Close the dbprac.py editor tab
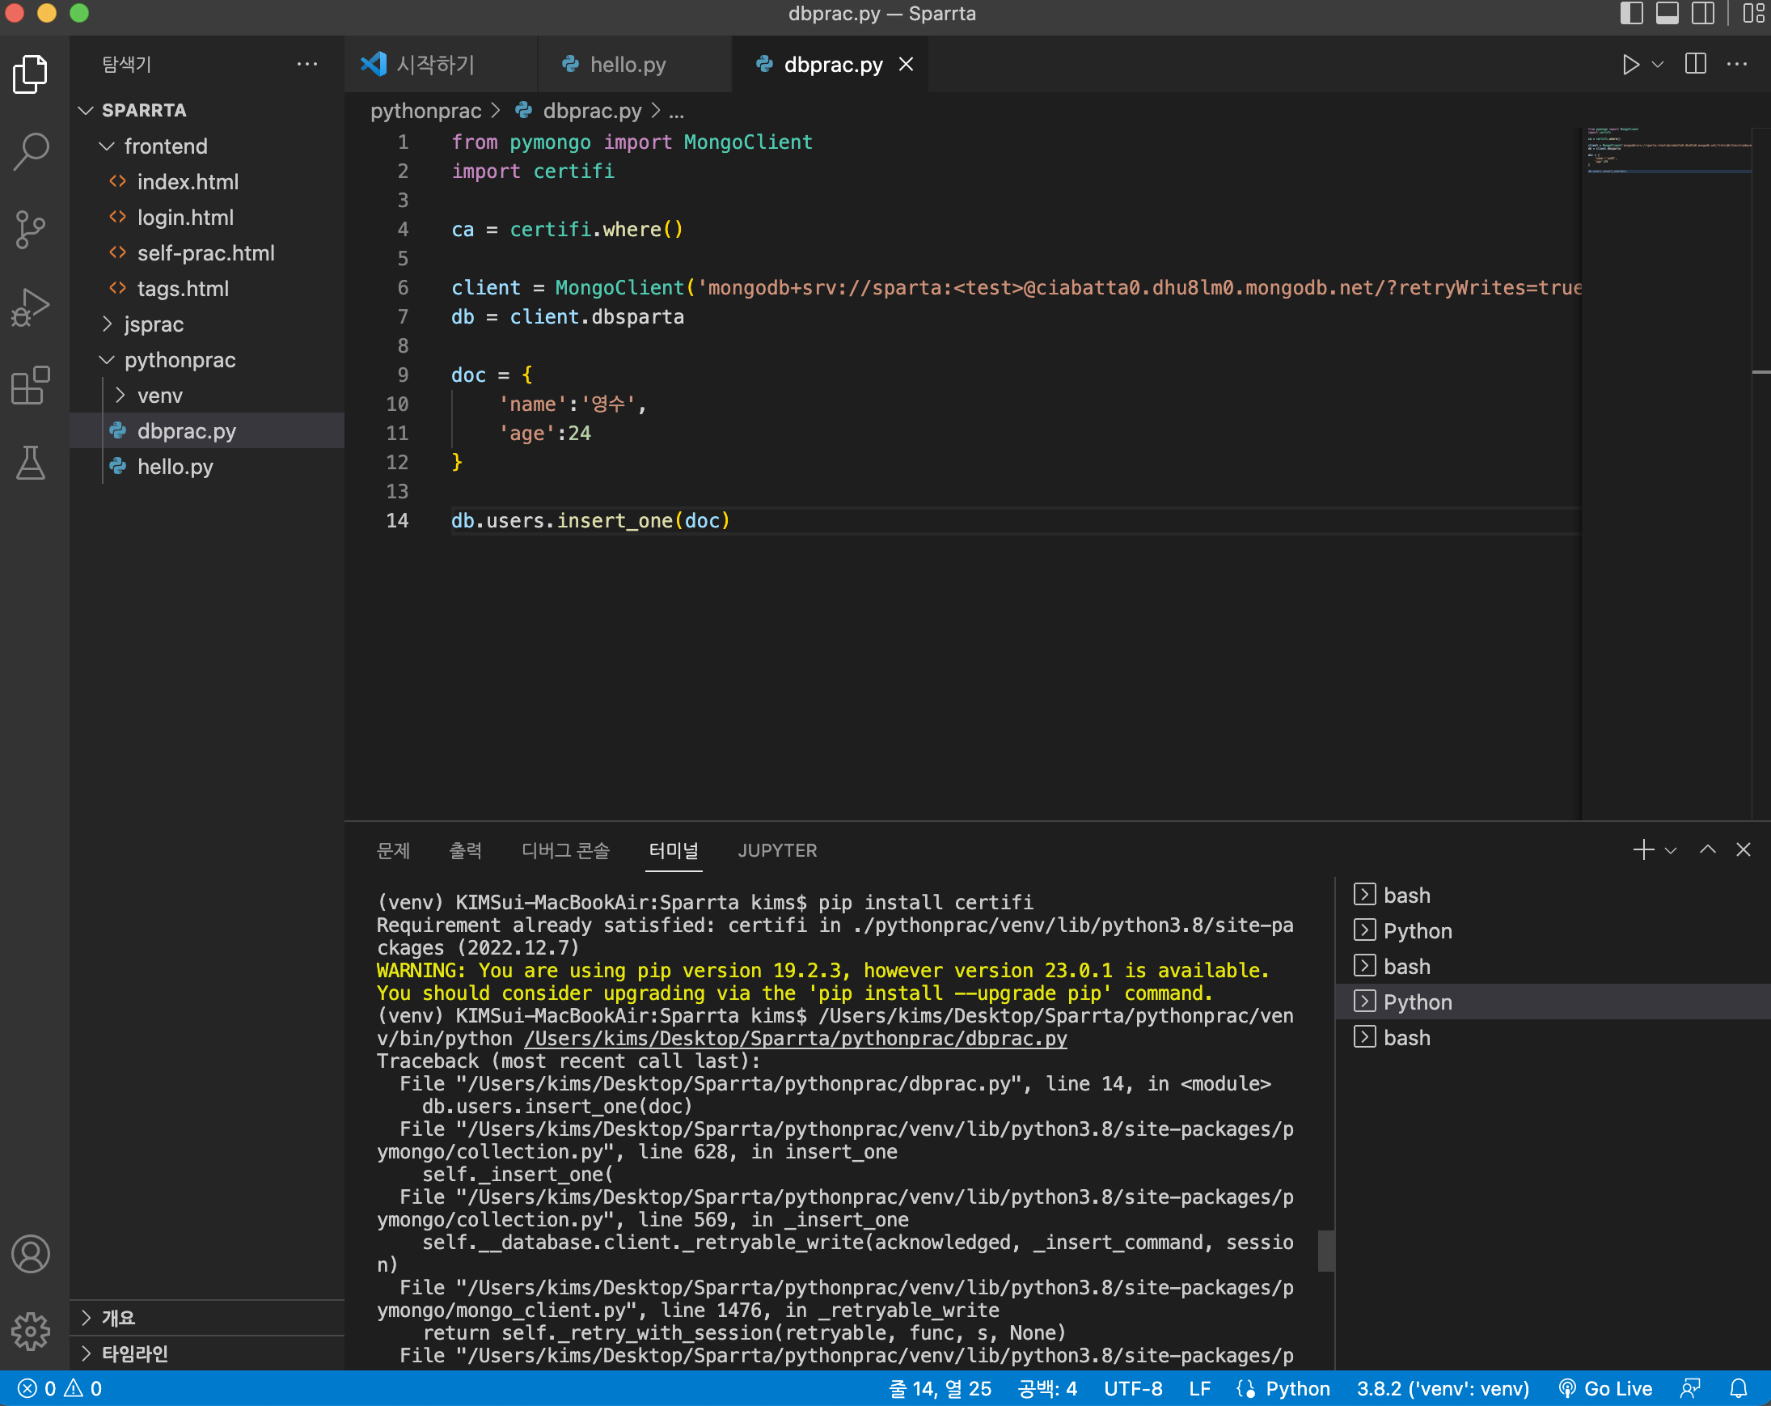Image resolution: width=1771 pixels, height=1406 pixels. coord(906,65)
